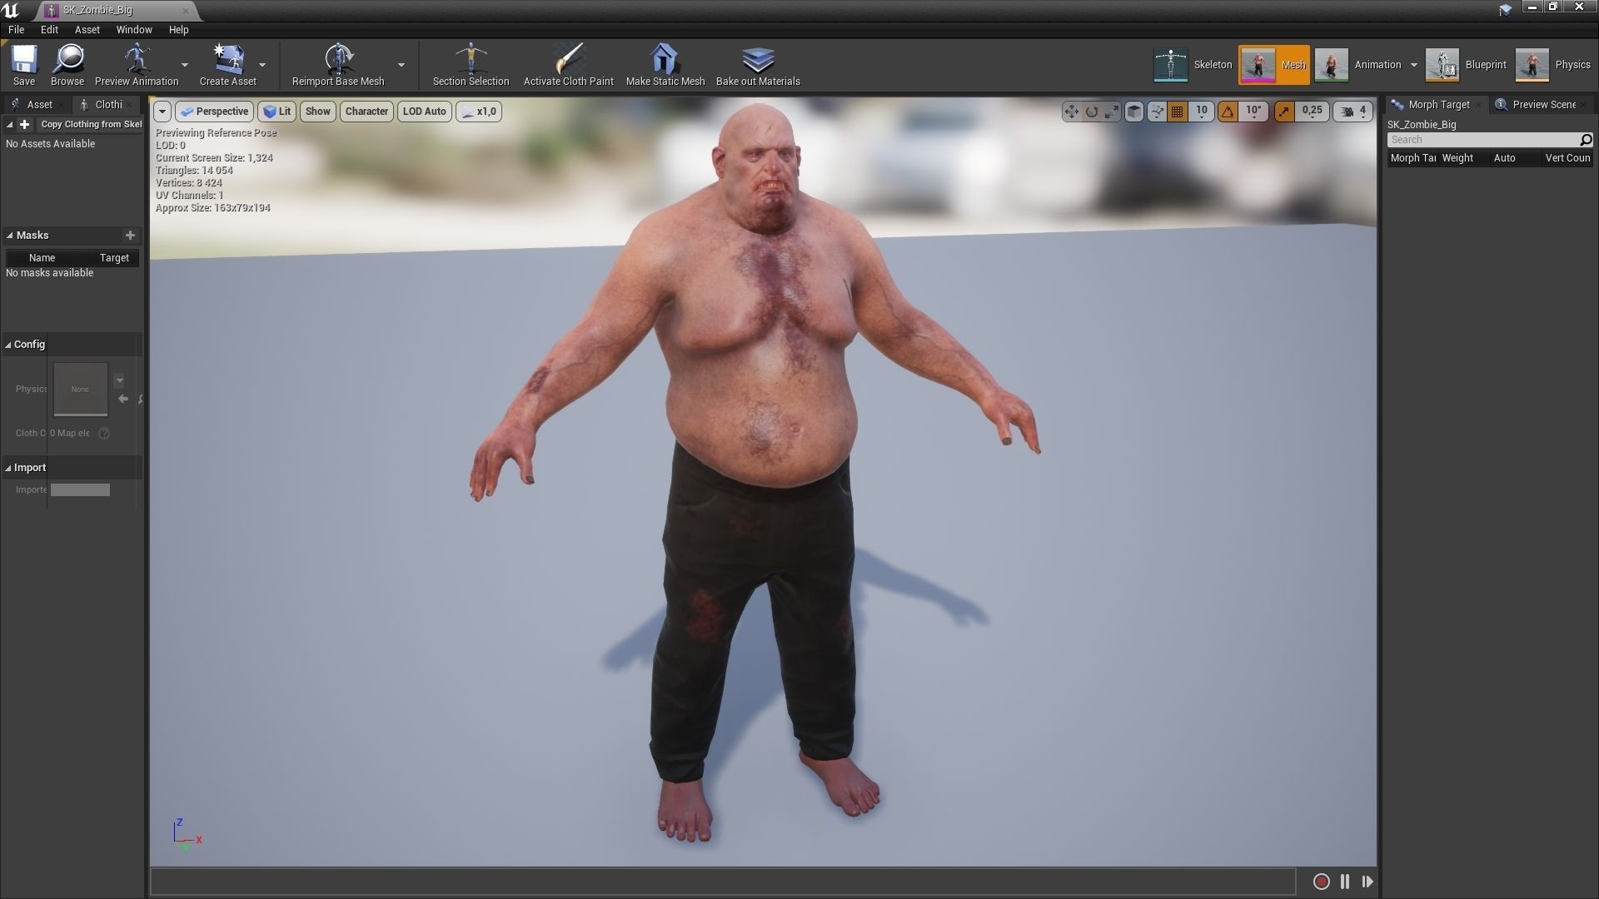Image resolution: width=1599 pixels, height=899 pixels.
Task: Switch to Animation editor mode
Action: click(x=1357, y=65)
